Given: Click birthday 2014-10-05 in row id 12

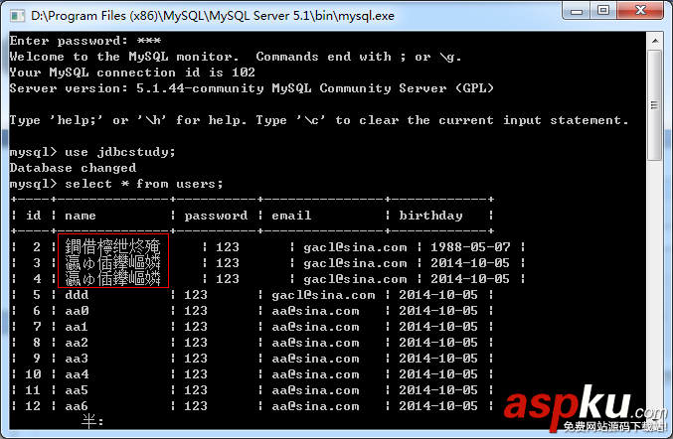Looking at the screenshot, I should (438, 406).
